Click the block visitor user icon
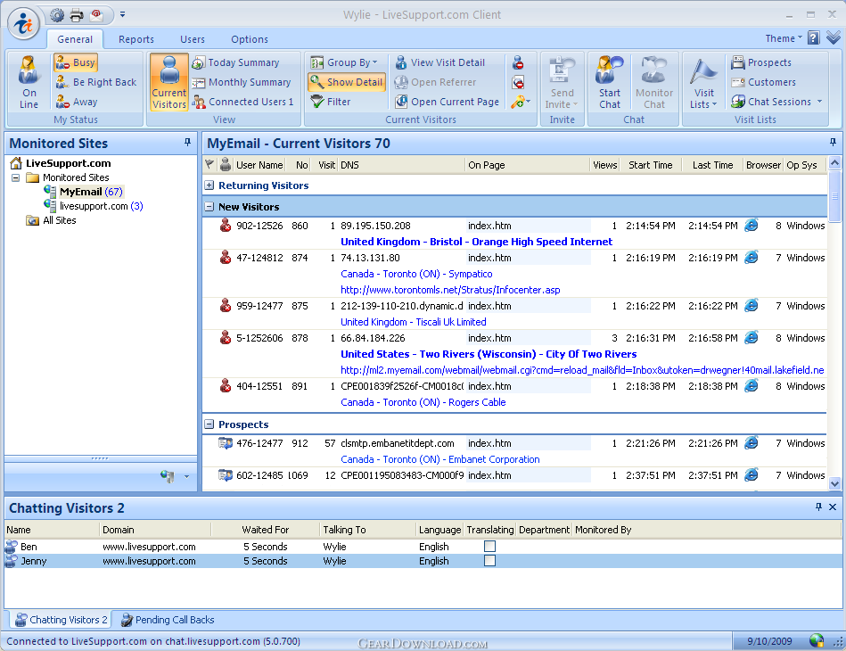Viewport: 846px width, 651px height. [518, 62]
